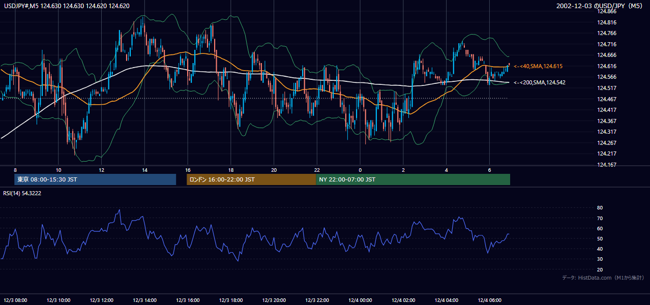Click the 12/3 22:00 bottom time label
The height and width of the screenshot is (305, 650).
pos(317,300)
